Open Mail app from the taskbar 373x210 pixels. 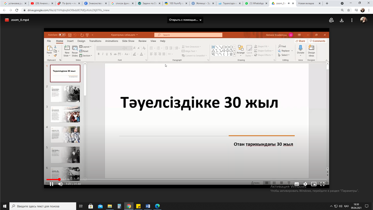100,206
